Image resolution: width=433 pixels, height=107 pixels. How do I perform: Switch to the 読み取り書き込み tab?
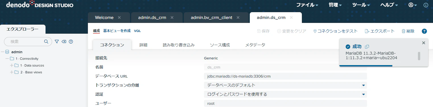click(x=179, y=45)
